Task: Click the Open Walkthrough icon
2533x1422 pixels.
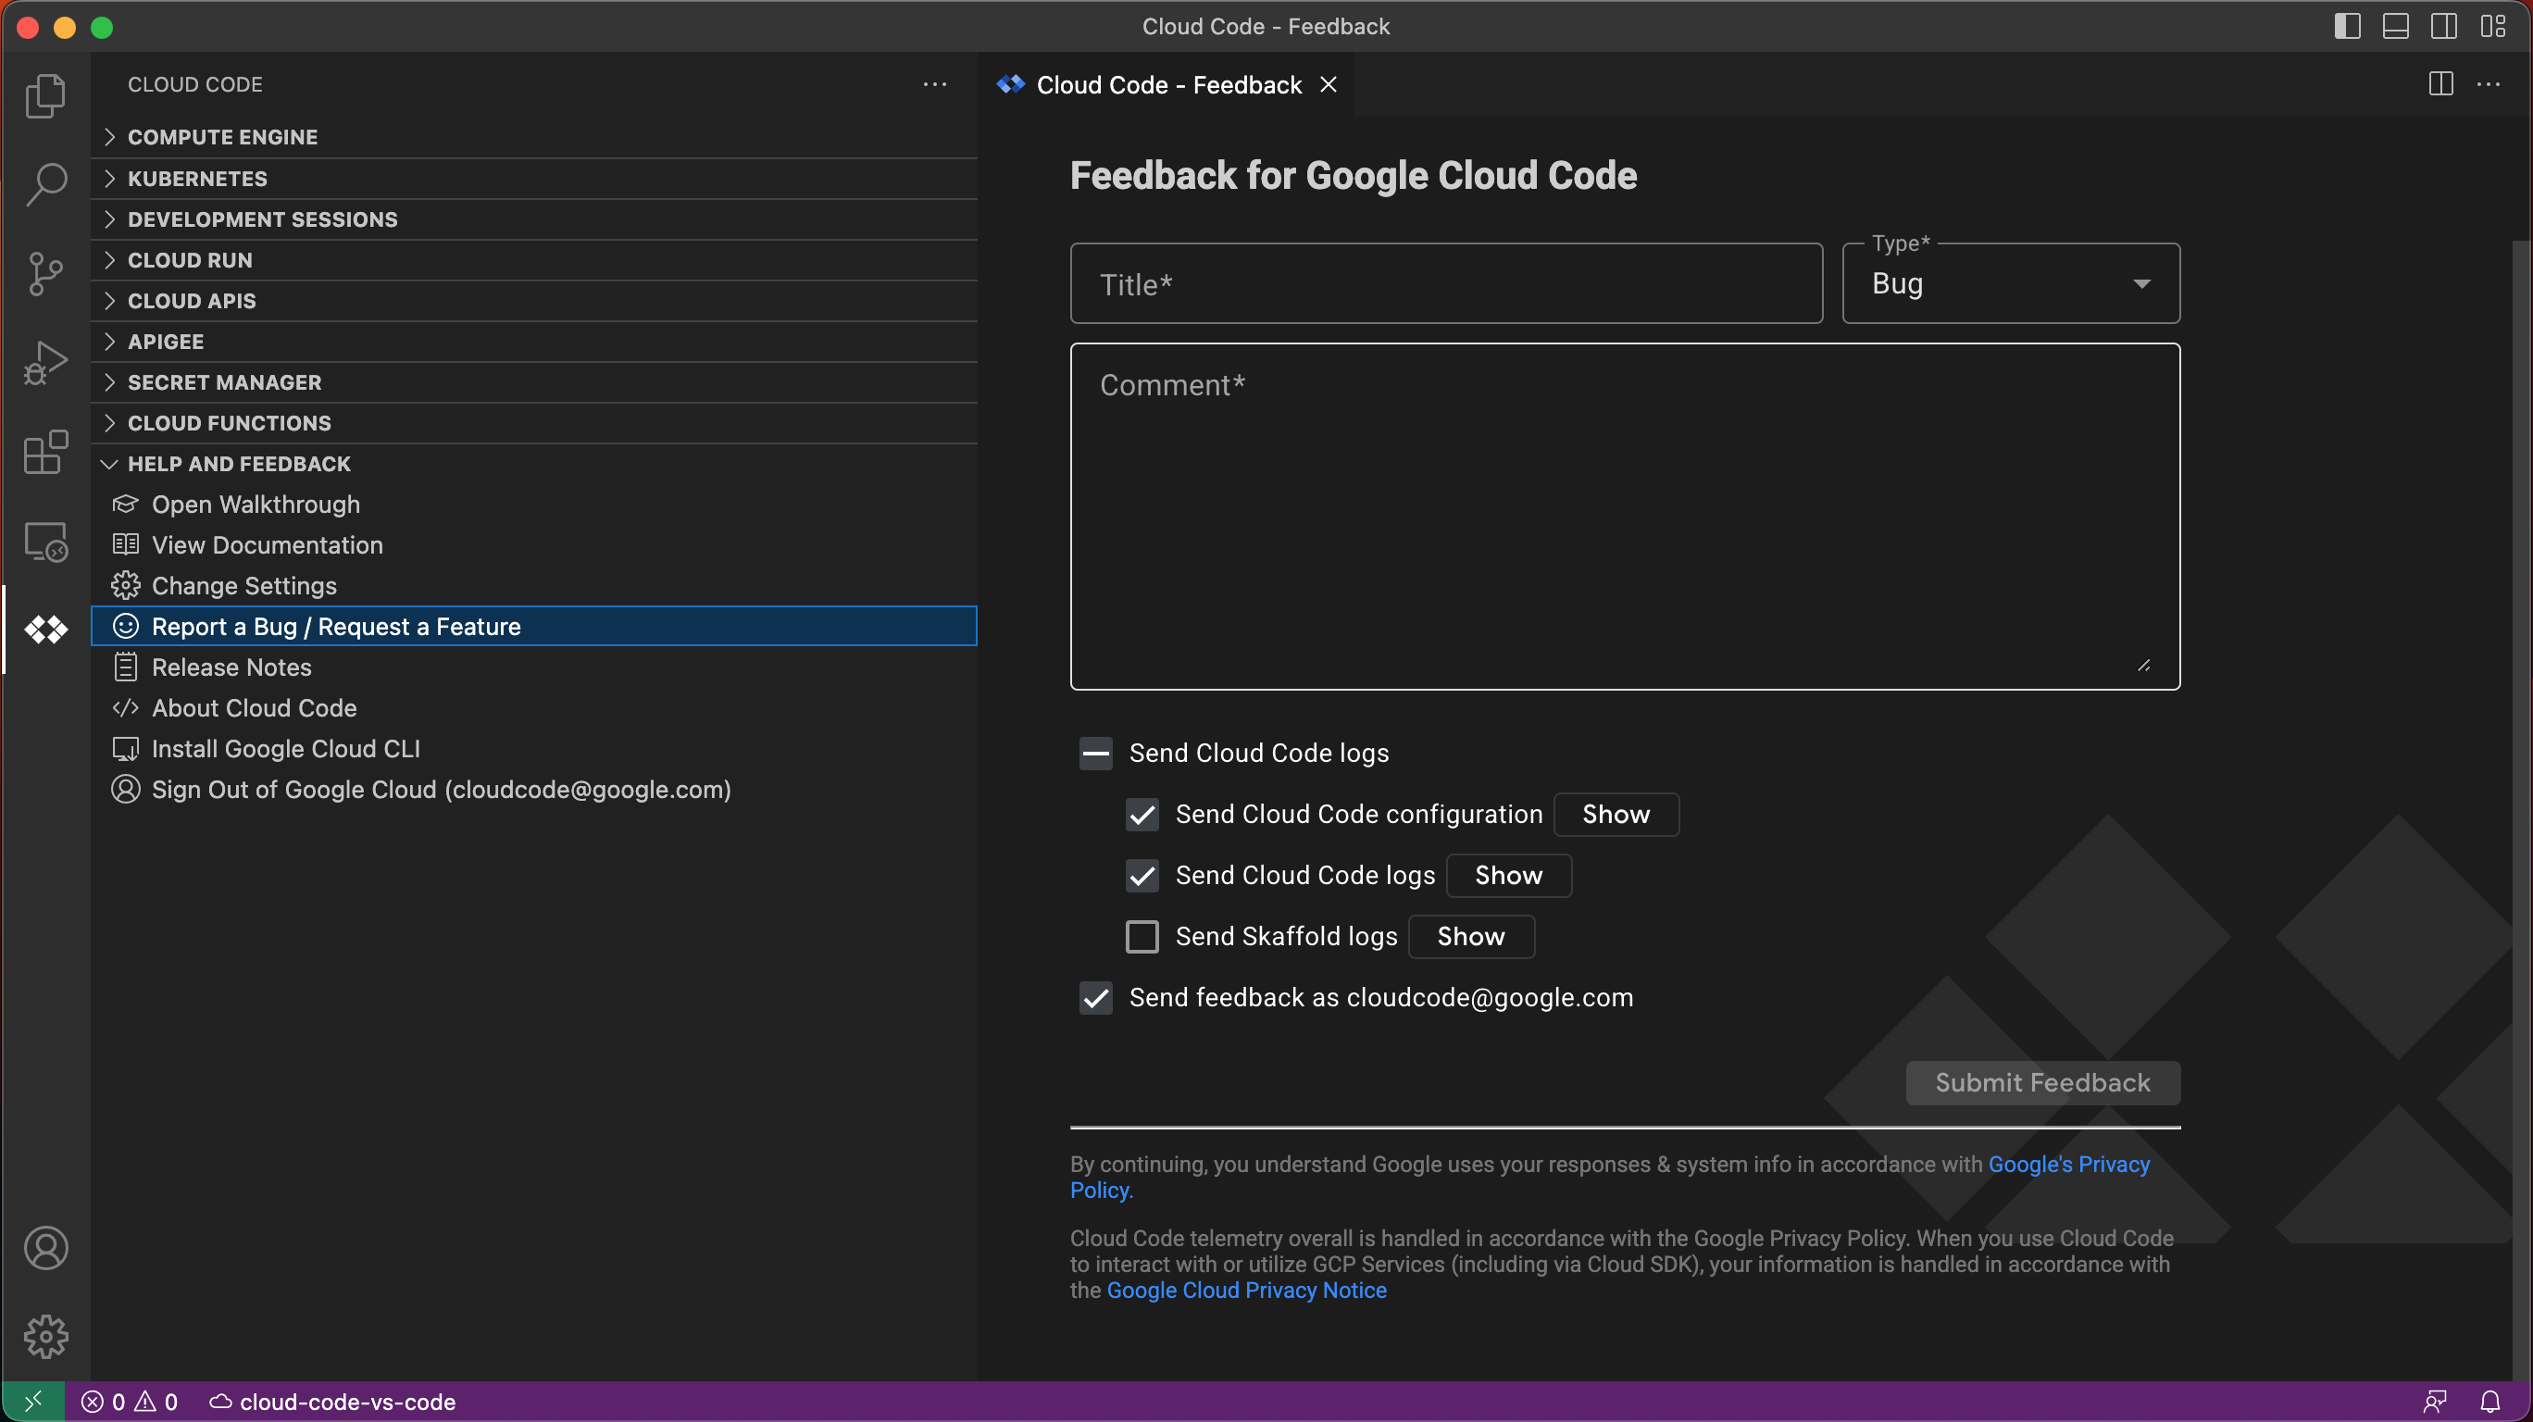Action: tap(125, 505)
